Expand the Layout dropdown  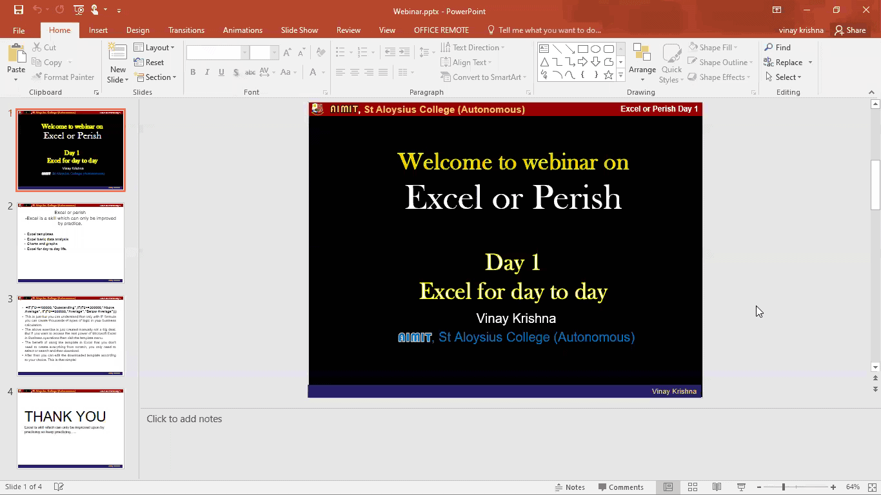click(x=154, y=48)
